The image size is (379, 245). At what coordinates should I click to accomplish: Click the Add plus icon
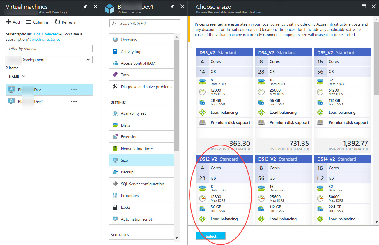click(x=8, y=22)
